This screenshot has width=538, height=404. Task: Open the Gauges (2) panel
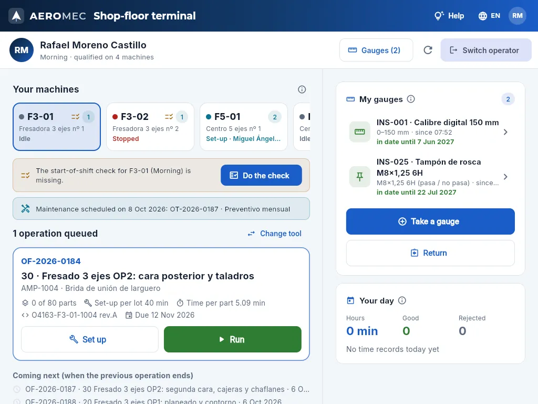coord(376,50)
